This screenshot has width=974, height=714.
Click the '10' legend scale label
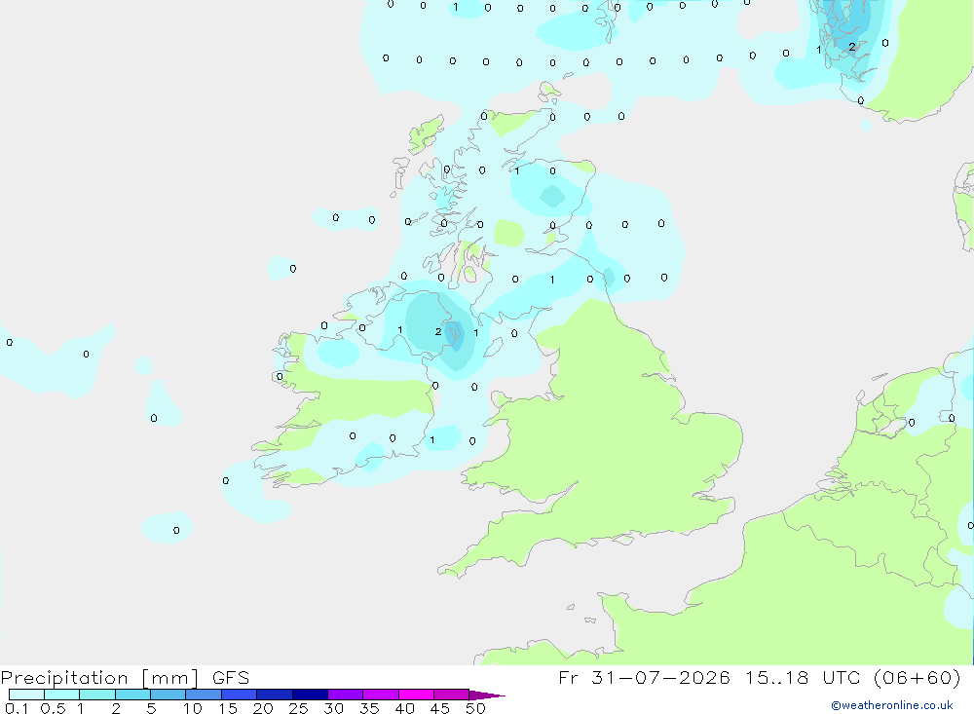point(193,708)
